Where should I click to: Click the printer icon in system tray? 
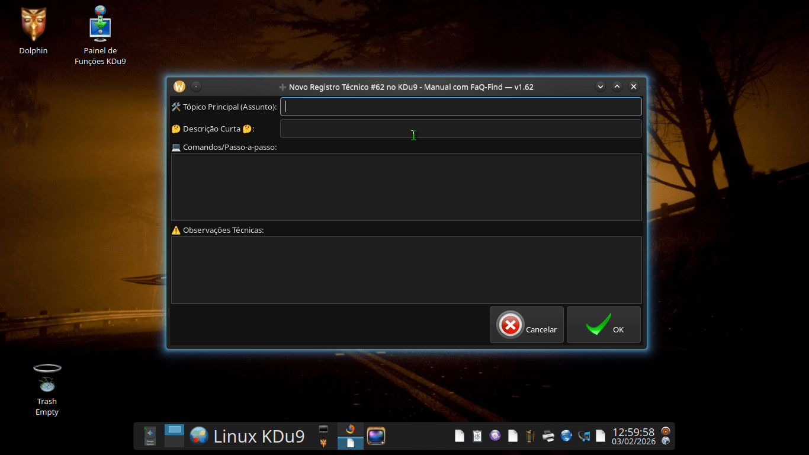548,436
